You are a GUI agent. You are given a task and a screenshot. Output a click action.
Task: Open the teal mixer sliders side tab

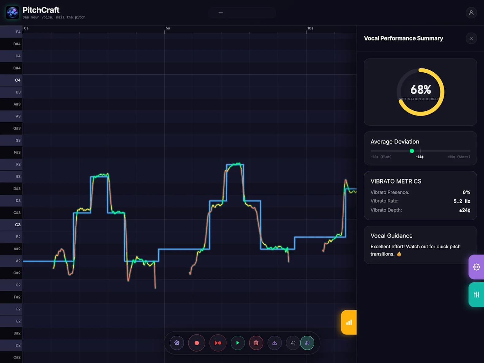pyautogui.click(x=476, y=294)
